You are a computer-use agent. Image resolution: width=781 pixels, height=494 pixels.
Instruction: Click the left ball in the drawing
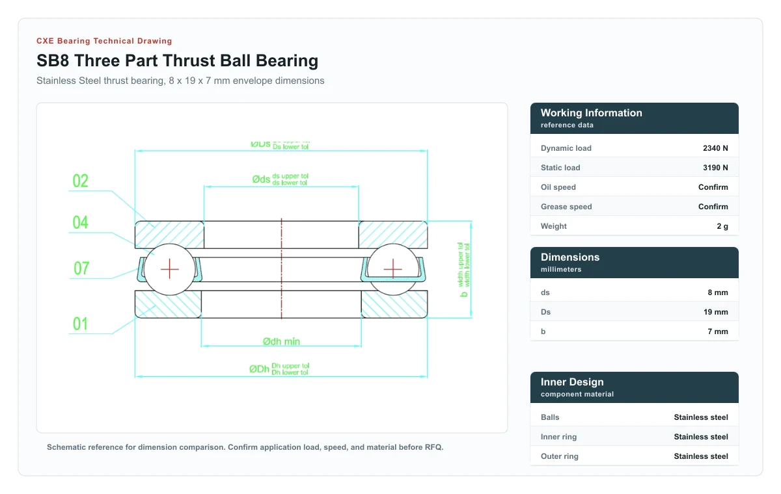[169, 269]
